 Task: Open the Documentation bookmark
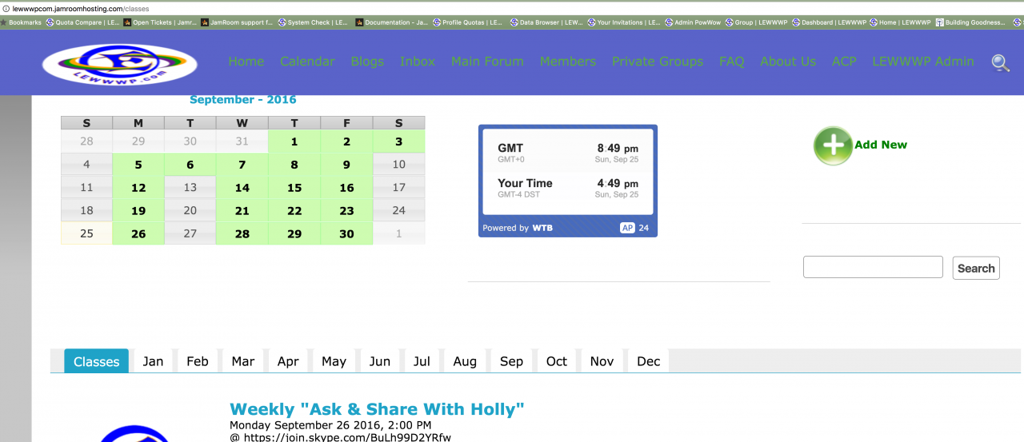391,22
